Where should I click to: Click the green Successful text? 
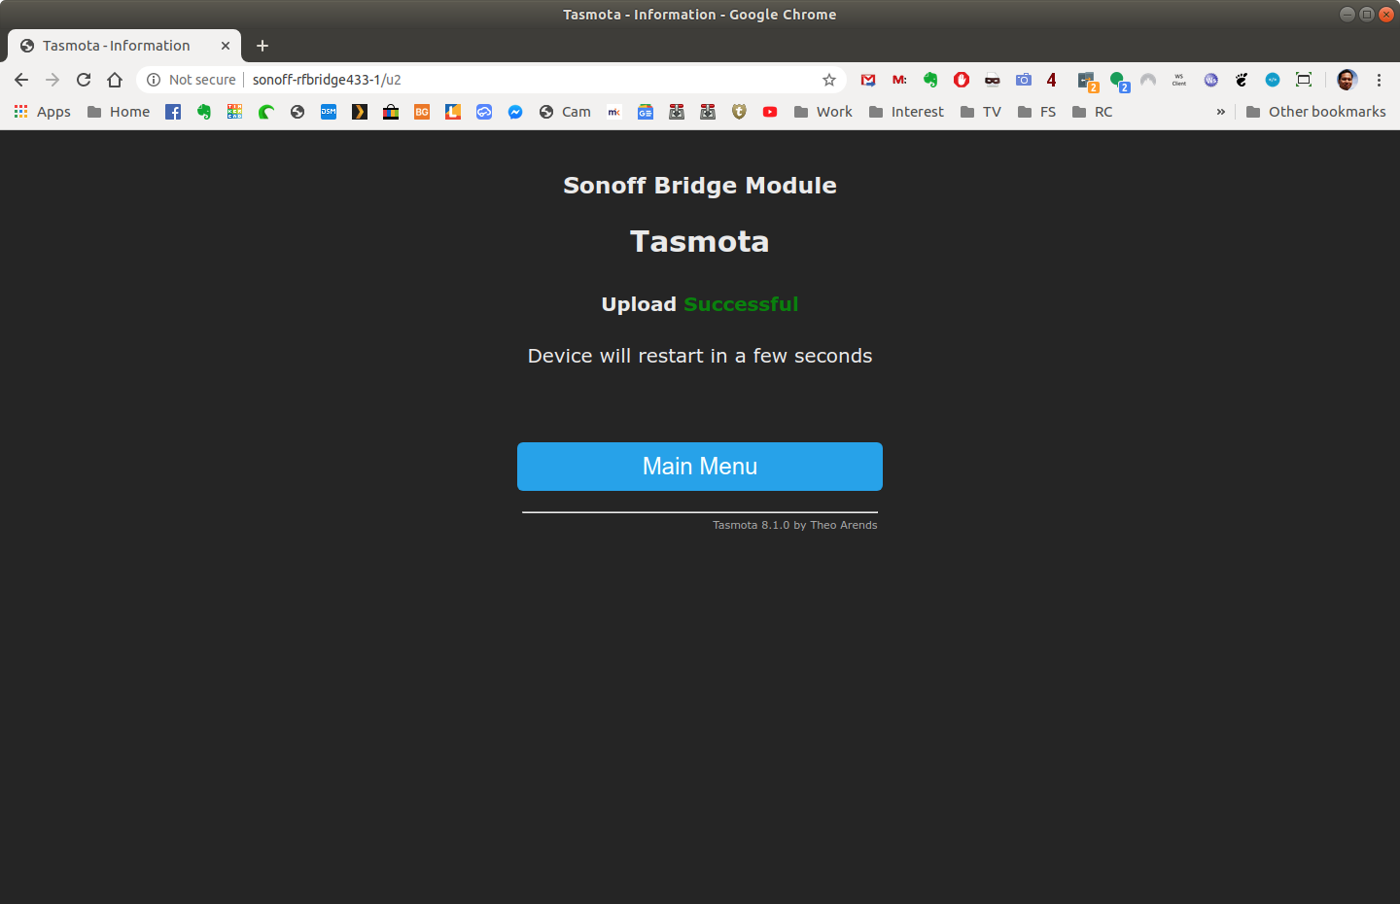pos(741,304)
